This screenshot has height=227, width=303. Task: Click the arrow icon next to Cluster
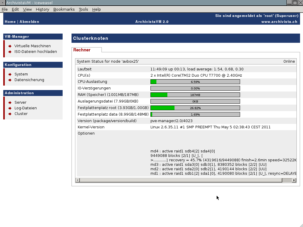[x=10, y=114]
